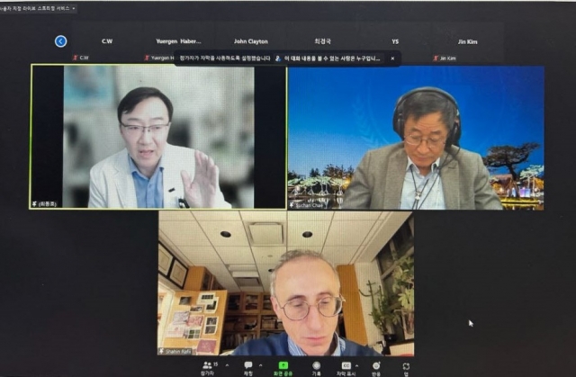This screenshot has height=377, width=576.
Task: Go to previous participants with blue arrow
Action: pos(60,41)
